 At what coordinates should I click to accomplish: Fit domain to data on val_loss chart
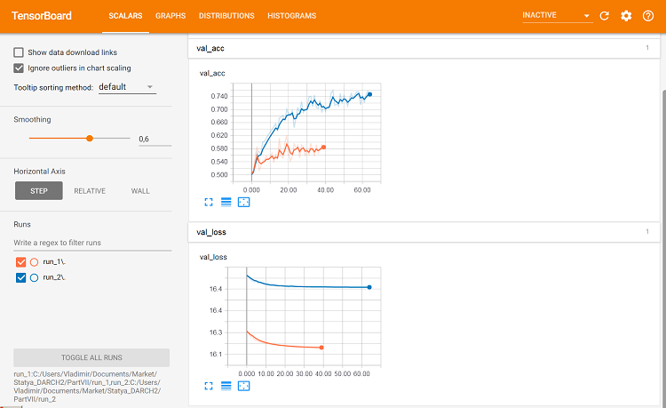(244, 386)
